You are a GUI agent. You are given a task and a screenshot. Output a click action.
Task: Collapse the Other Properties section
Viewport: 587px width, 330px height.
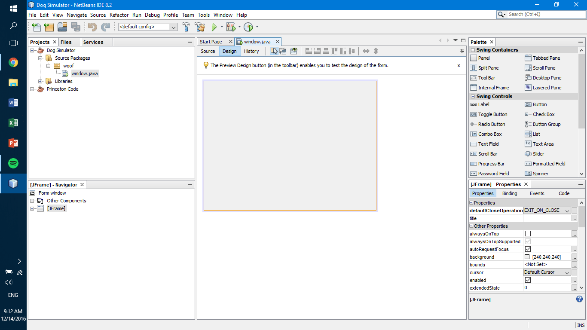point(471,226)
